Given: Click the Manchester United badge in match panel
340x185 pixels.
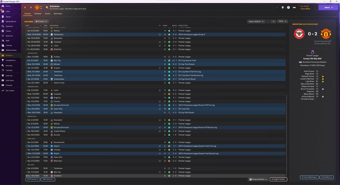Looking at the screenshot, I should [x=326, y=34].
